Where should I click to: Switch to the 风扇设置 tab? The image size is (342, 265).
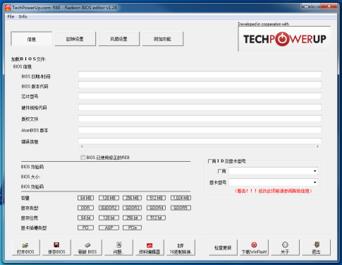tap(118, 39)
